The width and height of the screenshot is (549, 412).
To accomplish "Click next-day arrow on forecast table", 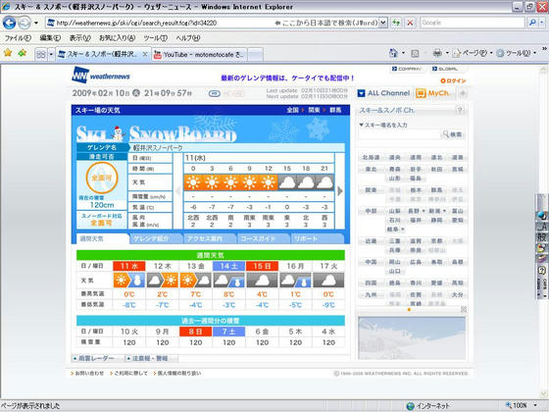I will (x=339, y=191).
